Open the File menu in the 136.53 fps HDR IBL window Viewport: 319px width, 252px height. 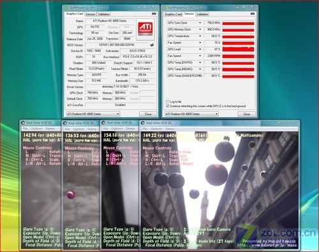[67, 129]
